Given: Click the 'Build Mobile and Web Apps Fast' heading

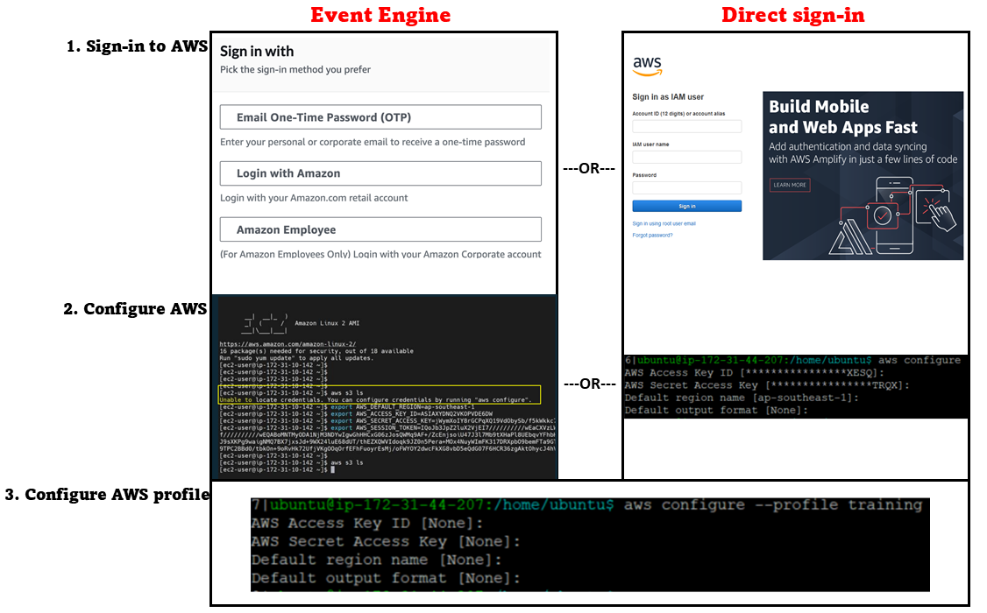Looking at the screenshot, I should click(843, 117).
